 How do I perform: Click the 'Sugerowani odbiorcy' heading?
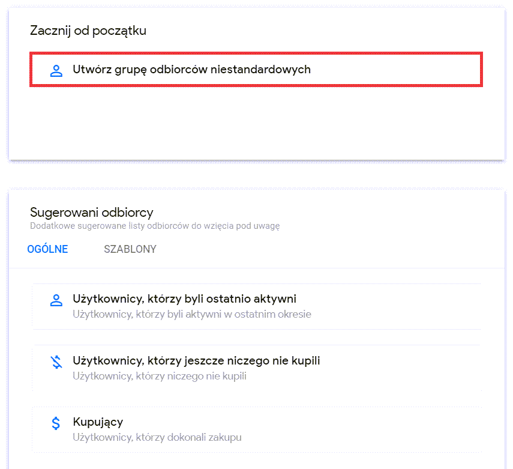(92, 212)
